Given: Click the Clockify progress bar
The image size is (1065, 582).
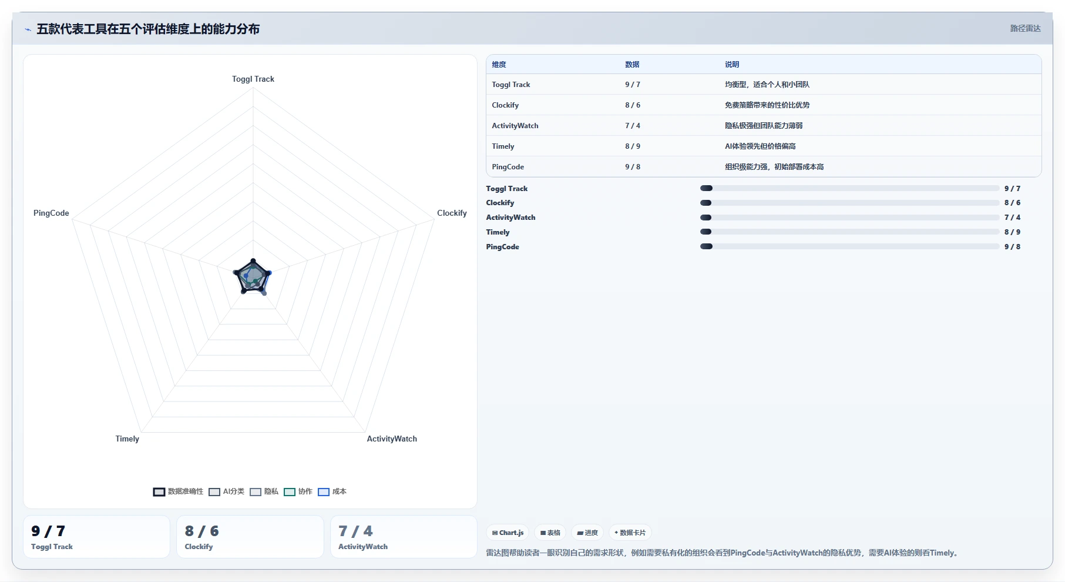Looking at the screenshot, I should point(849,203).
